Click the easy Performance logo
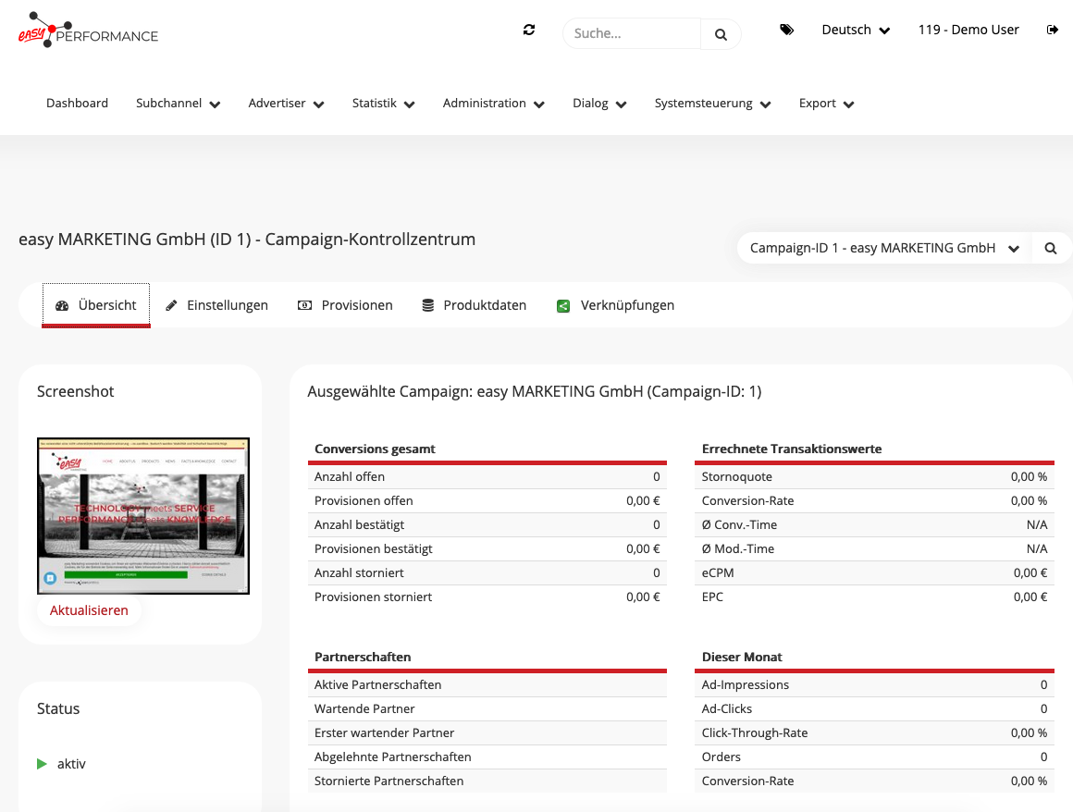1073x812 pixels. pos(89,30)
